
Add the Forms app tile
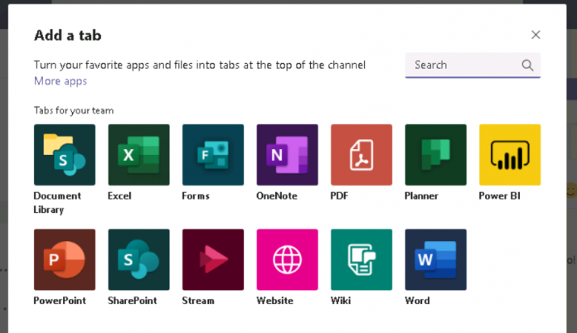(x=213, y=155)
